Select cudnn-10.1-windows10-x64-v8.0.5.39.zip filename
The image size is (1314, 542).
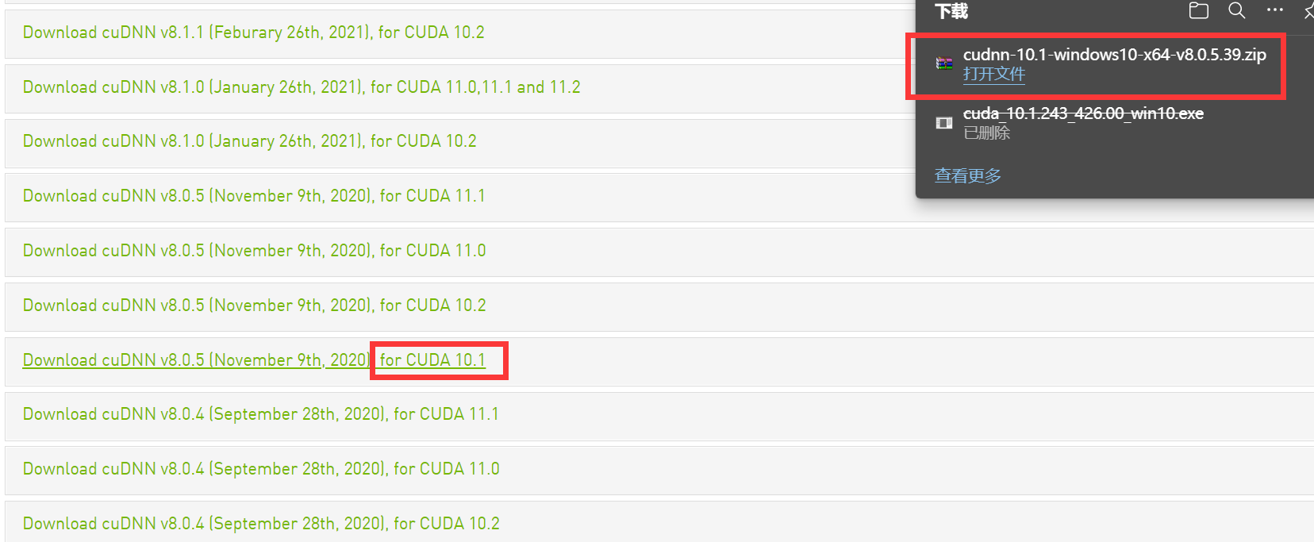[x=1115, y=55]
